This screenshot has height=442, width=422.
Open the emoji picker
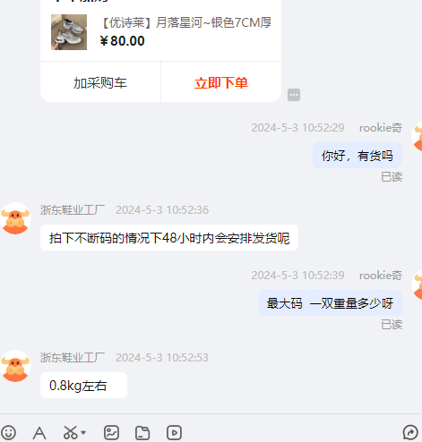(x=8, y=433)
